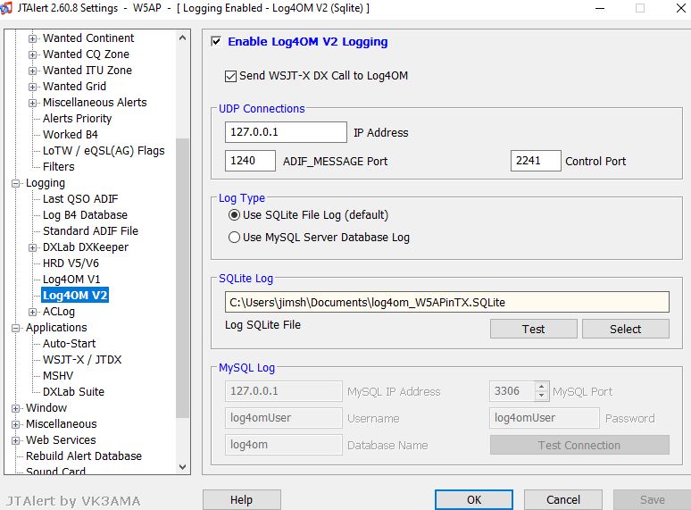The width and height of the screenshot is (691, 510).
Task: Collapse the Applications tree section
Action: pos(15,328)
